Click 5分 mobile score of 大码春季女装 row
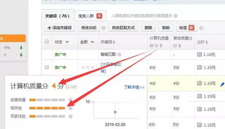This screenshot has width=225, height=129. tap(176, 68)
